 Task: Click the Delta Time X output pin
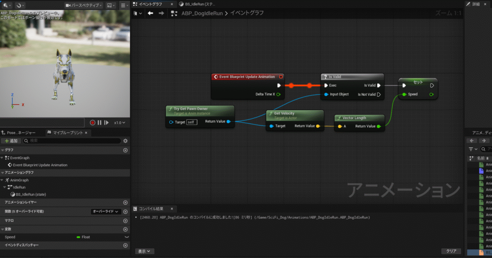278,94
